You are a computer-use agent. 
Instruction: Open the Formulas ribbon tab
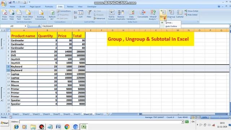point(49,6)
